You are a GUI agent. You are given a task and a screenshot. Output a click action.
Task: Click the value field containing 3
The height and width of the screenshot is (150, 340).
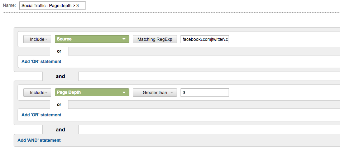click(x=205, y=92)
